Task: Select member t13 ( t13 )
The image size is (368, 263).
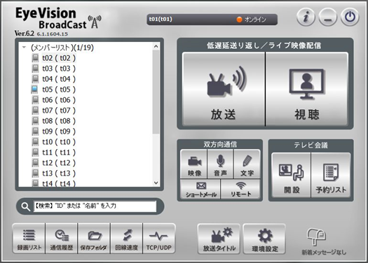Action: (59, 173)
